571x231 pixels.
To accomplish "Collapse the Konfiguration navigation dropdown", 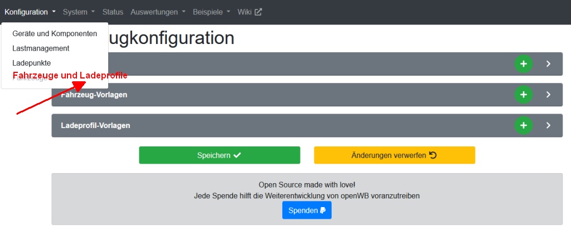I will (30, 12).
